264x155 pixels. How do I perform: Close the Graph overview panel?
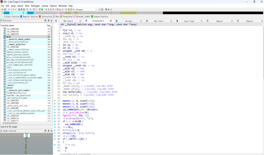[51, 131]
